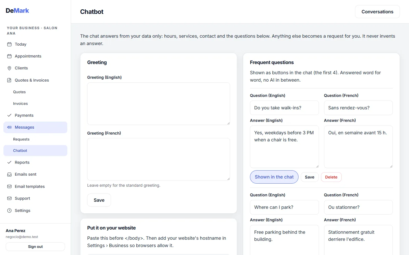
Task: Open the Today page
Action: pyautogui.click(x=35, y=44)
